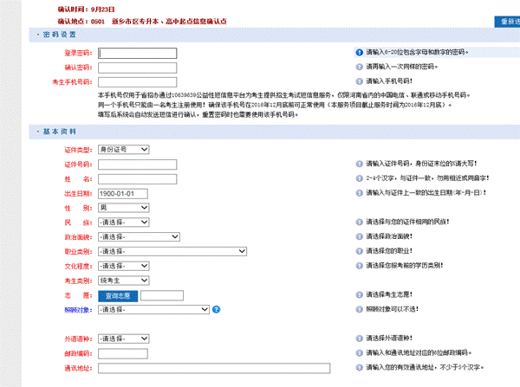Screen dimensions: 520x387
Task: Click the 志愿 text box beside 查询志愿
Action: coord(162,295)
